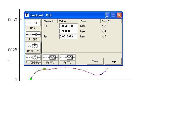Select the Rs C circuit model
Viewport: 181px width, 113px height.
33,25
